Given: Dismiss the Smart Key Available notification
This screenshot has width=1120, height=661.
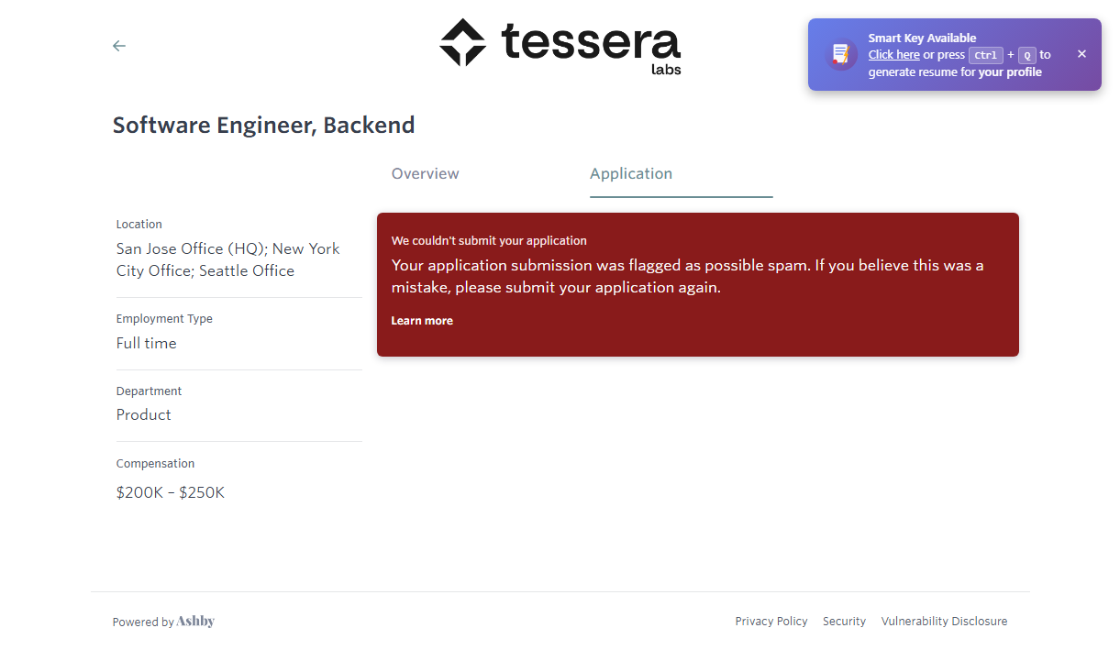Looking at the screenshot, I should click(1081, 54).
